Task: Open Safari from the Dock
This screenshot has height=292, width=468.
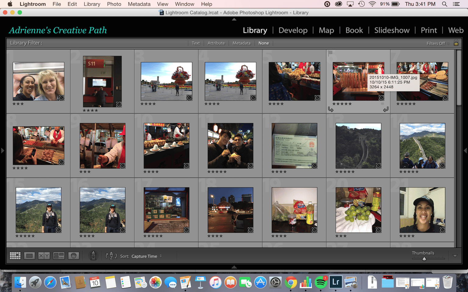Action: tap(50, 282)
